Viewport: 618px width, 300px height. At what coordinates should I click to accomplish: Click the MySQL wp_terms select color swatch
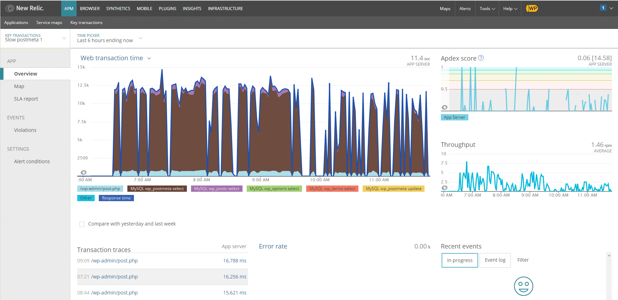pos(332,189)
